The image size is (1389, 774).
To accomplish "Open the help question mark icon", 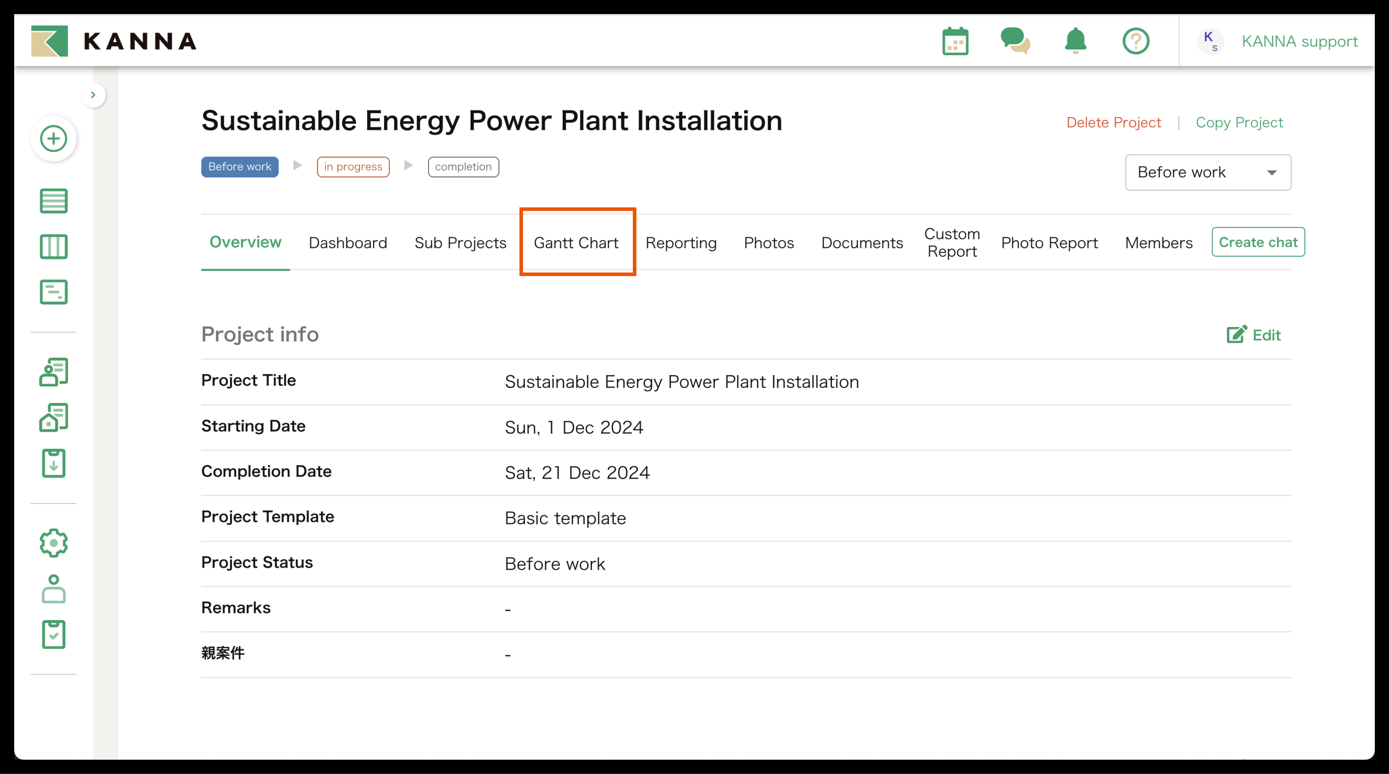I will click(1136, 41).
